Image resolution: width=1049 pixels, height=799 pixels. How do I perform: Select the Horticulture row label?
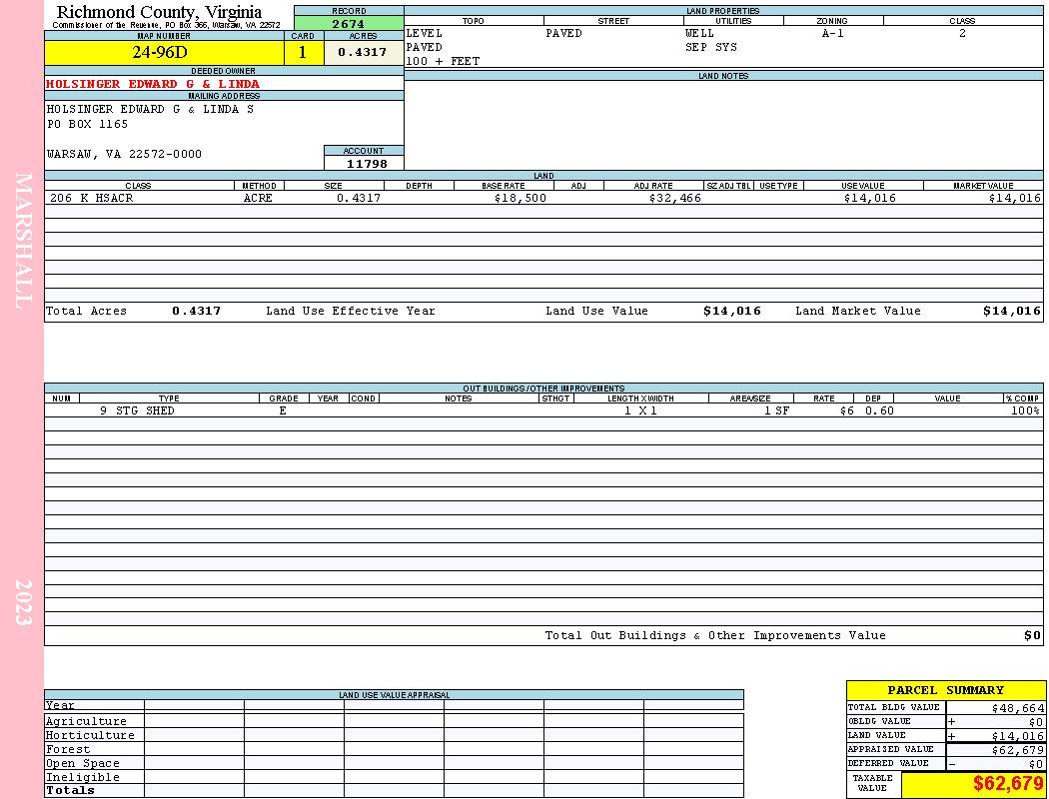(90, 735)
